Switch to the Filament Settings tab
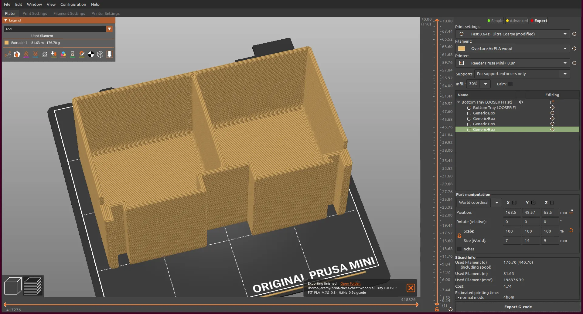 pyautogui.click(x=69, y=13)
